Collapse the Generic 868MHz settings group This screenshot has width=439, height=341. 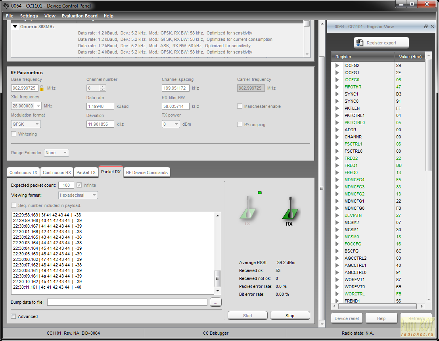(15, 27)
